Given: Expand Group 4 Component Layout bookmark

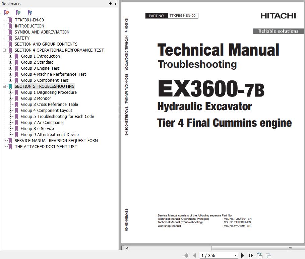Looking at the screenshot, I should click(x=10, y=111).
